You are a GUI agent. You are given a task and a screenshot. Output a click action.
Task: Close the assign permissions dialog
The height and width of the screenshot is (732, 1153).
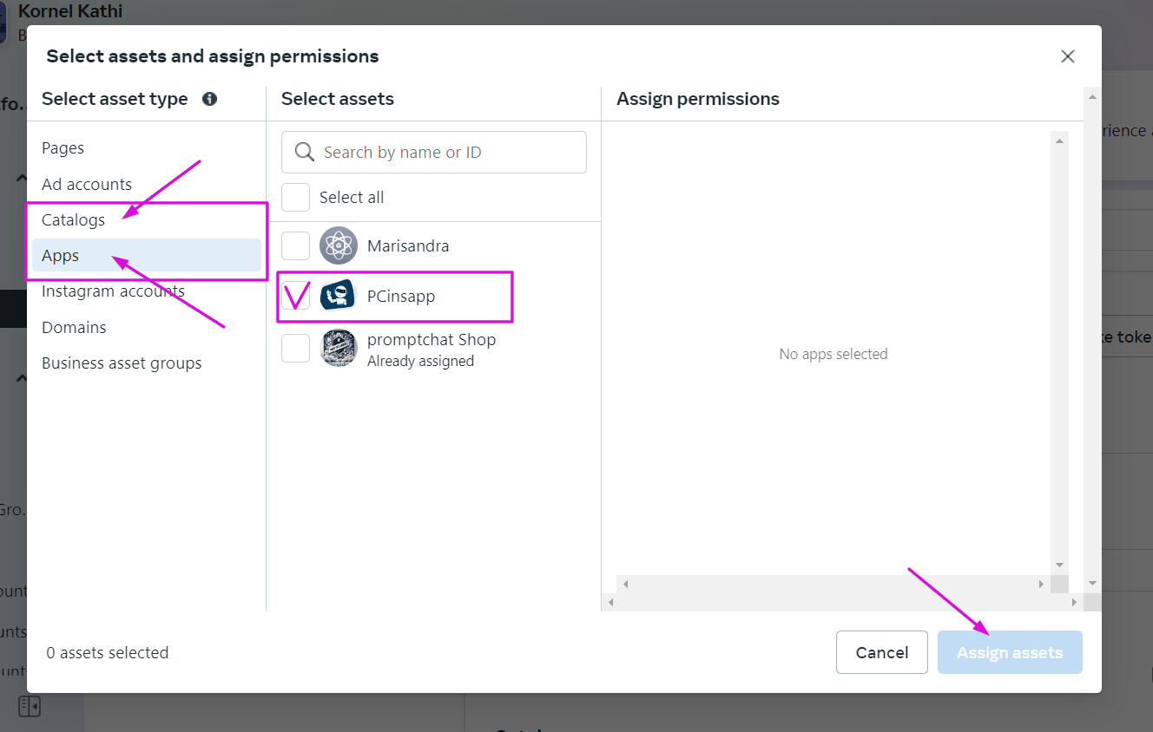click(x=1068, y=56)
